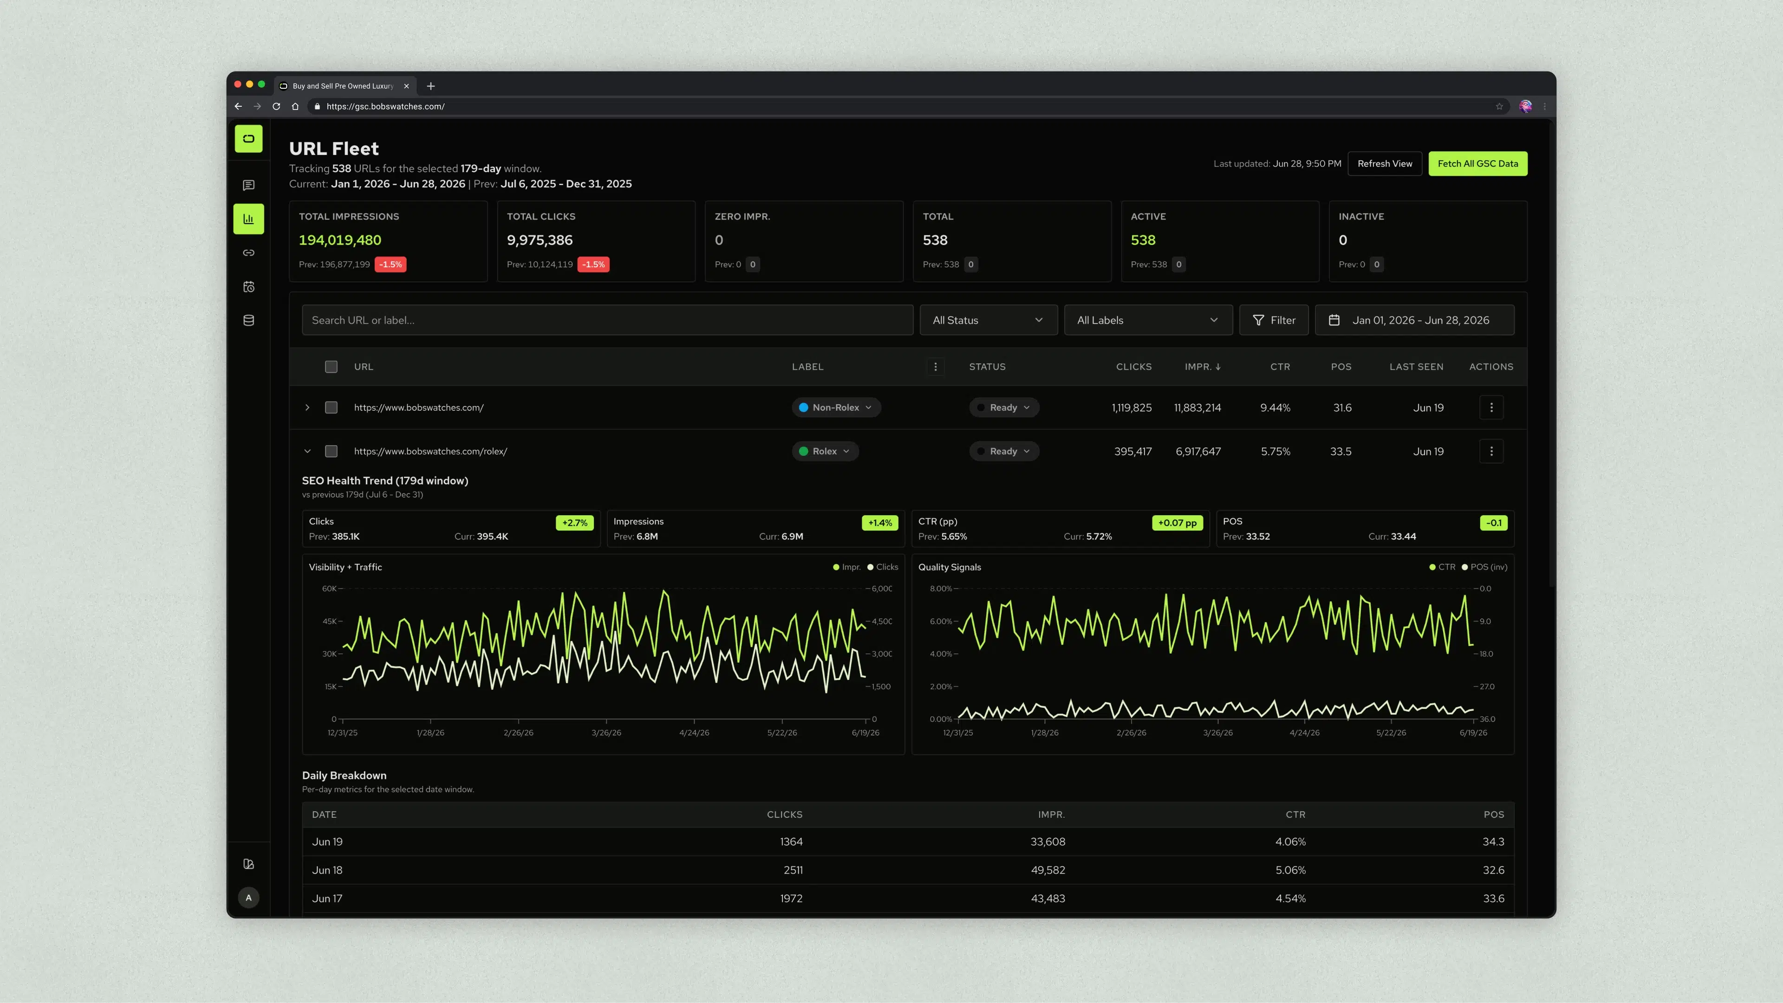This screenshot has height=1003, width=1783.
Task: Click the browser home icon
Action: pos(295,107)
